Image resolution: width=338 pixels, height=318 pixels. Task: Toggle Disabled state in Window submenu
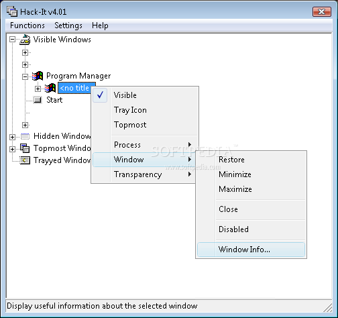tap(251, 229)
